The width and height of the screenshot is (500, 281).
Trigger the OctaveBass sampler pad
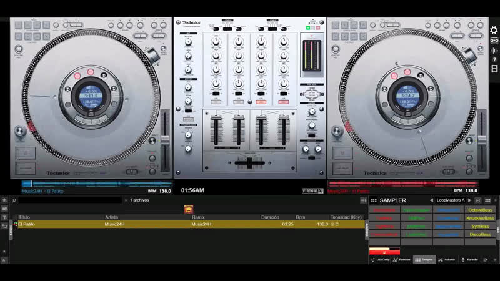tap(480, 210)
